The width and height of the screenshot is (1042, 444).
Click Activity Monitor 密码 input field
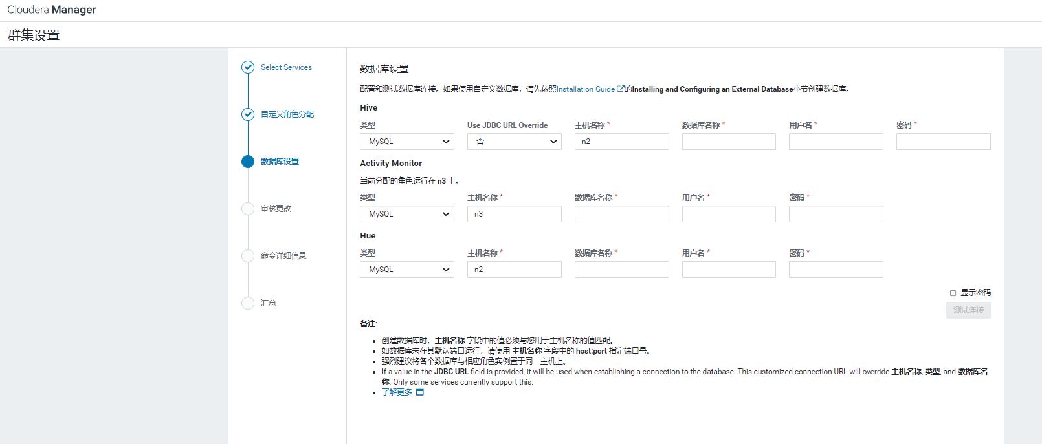coord(836,214)
